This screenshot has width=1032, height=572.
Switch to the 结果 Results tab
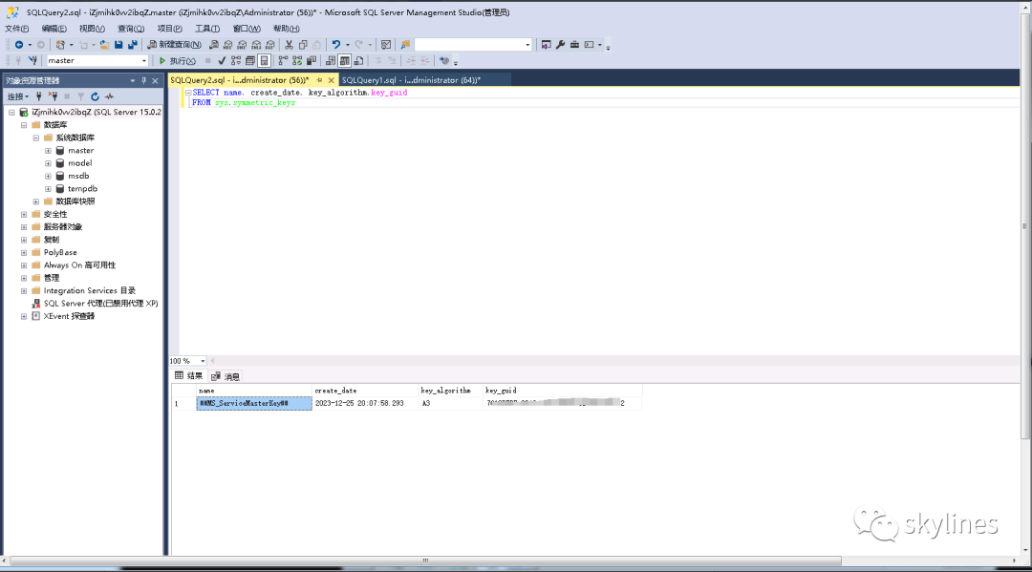tap(189, 376)
